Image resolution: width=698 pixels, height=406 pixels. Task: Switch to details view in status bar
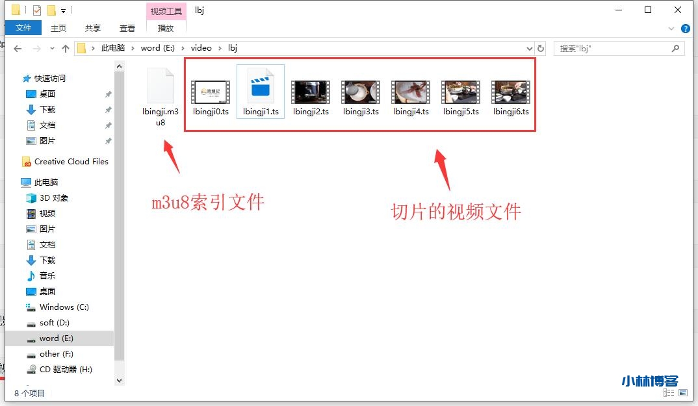pyautogui.click(x=670, y=393)
